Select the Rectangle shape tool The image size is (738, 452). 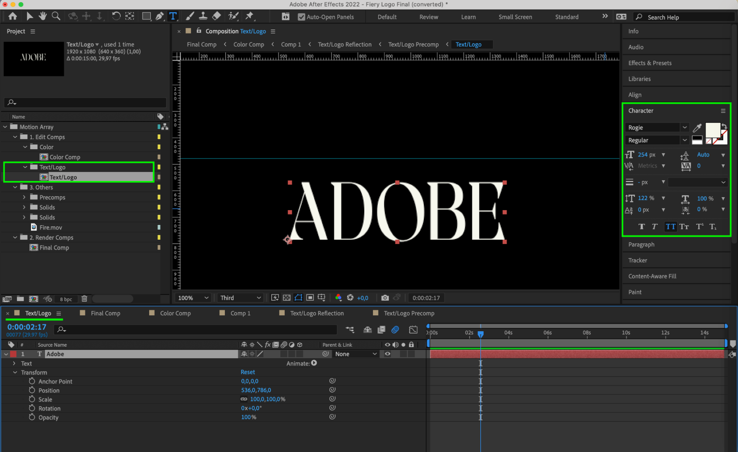tap(146, 16)
